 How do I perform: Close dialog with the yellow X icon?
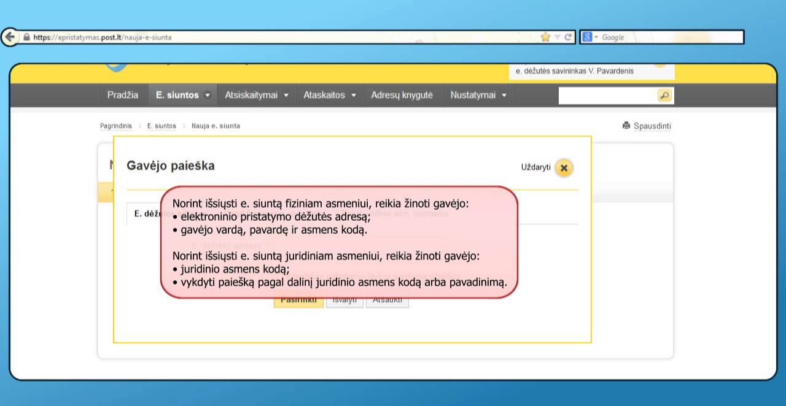564,167
